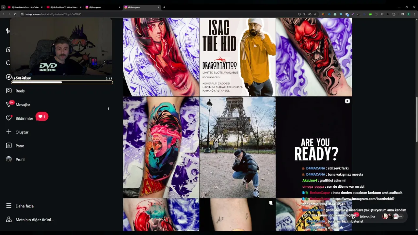Open the ISAC THE KID Dragon Tattoo post

pyautogui.click(x=237, y=57)
